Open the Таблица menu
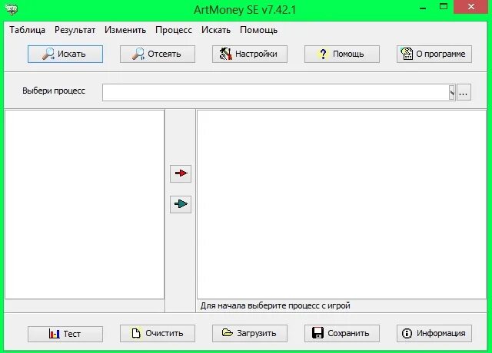 (x=28, y=30)
